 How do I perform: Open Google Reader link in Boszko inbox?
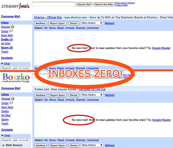pos(162,120)
